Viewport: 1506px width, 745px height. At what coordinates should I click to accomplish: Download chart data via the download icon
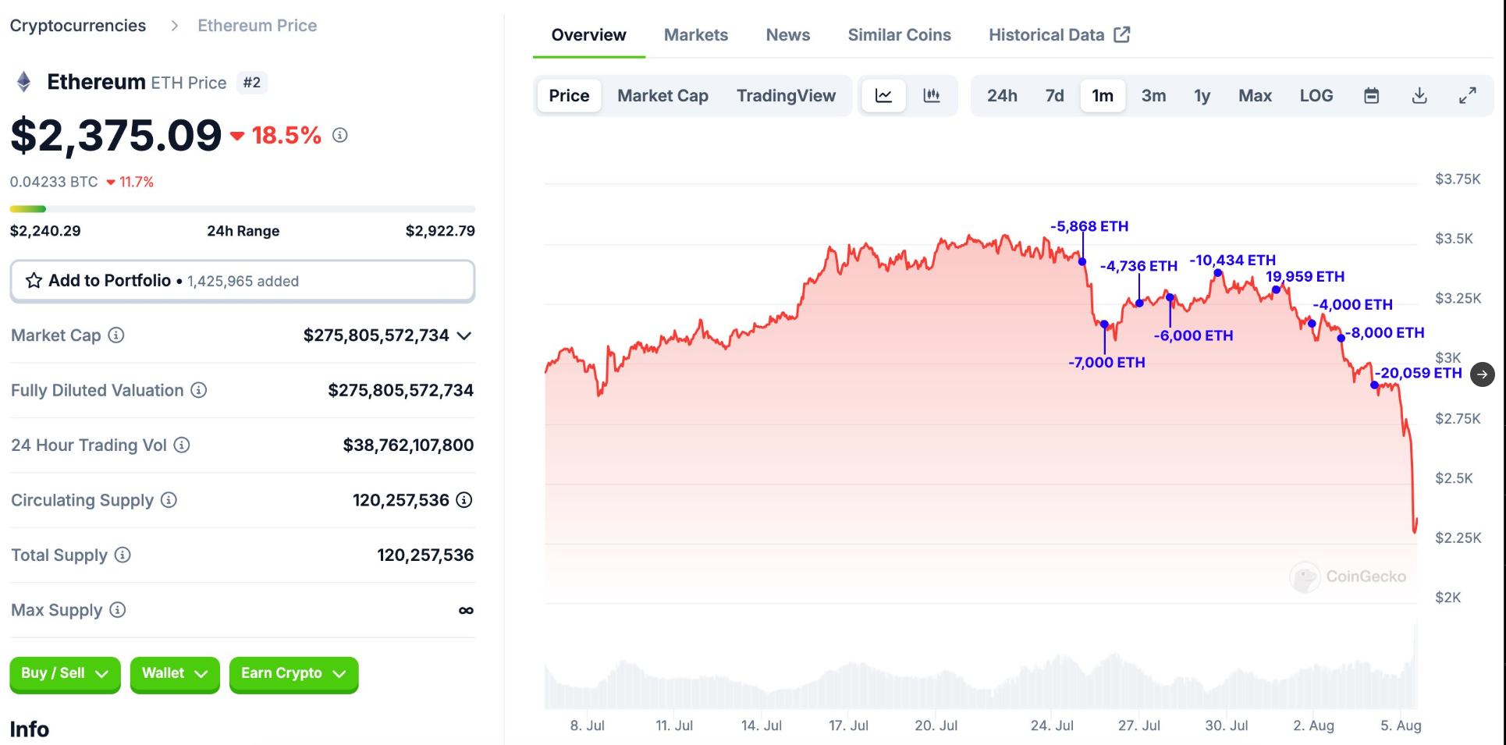pyautogui.click(x=1419, y=95)
